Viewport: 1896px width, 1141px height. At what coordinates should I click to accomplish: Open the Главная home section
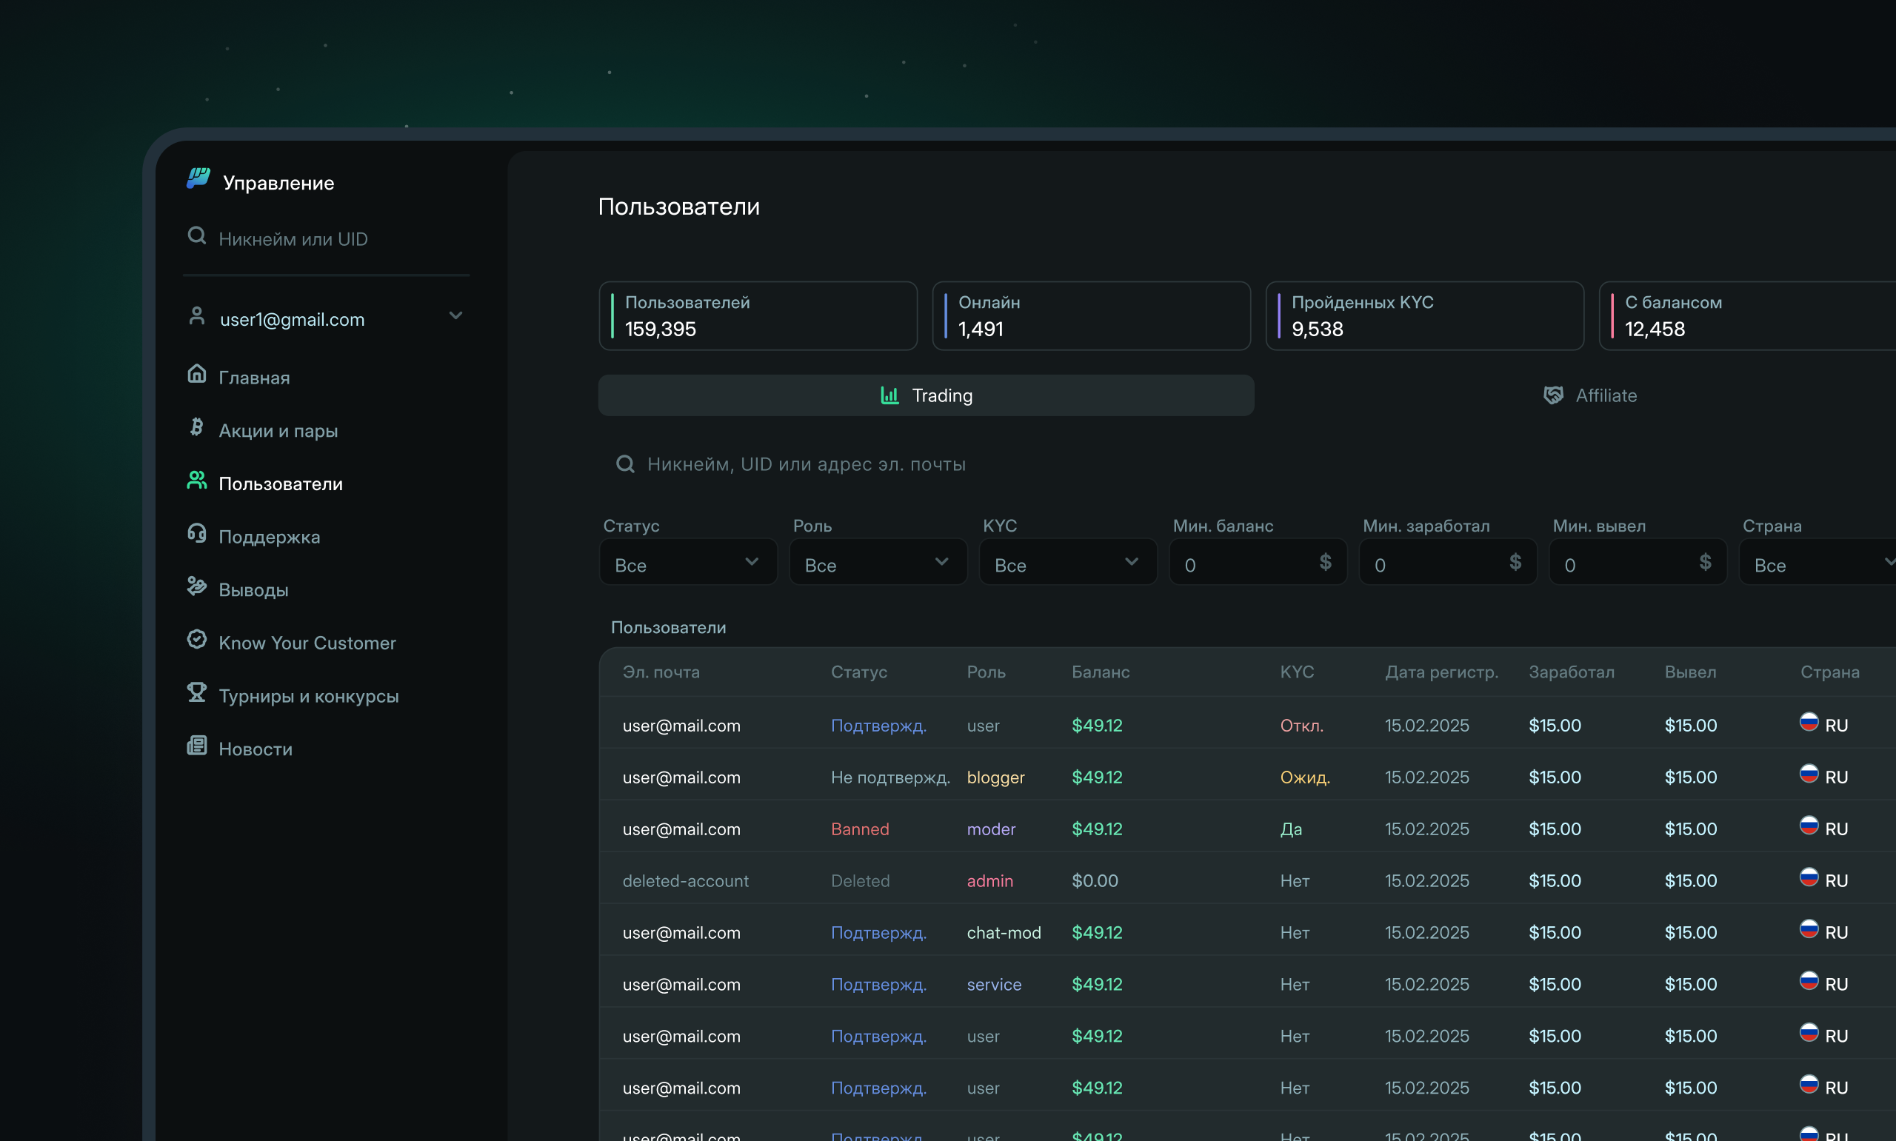click(x=257, y=377)
